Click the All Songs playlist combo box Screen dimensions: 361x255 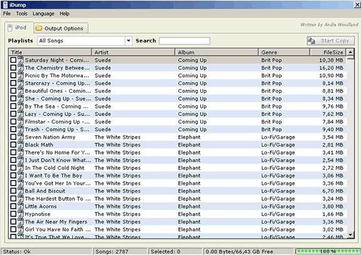pos(85,41)
